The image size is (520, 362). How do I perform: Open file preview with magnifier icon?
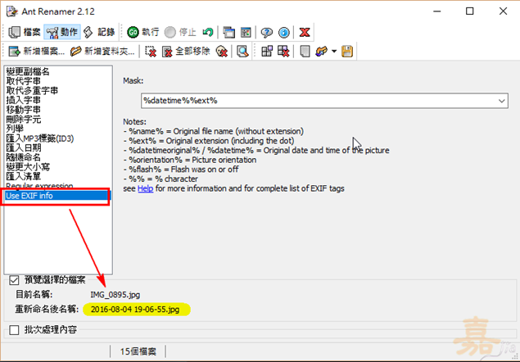242,52
